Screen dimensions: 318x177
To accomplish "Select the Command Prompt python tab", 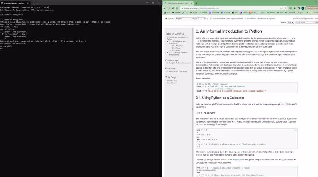I will tap(14, 3).
